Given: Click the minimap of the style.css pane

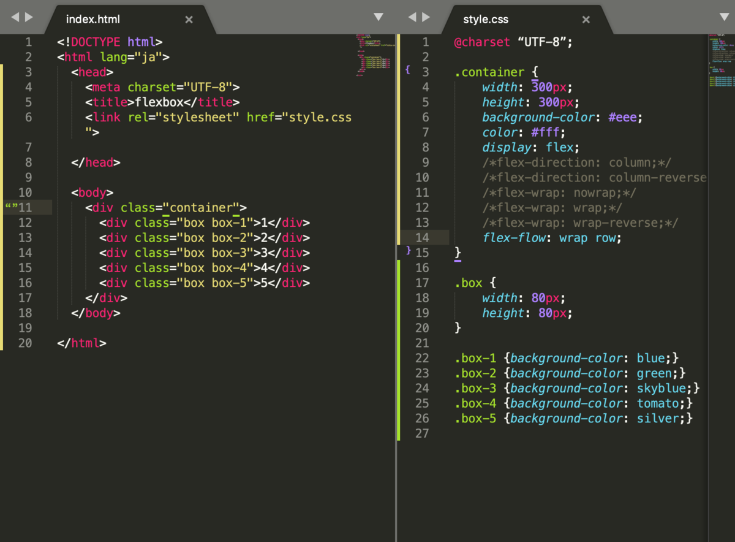Looking at the screenshot, I should (722, 61).
